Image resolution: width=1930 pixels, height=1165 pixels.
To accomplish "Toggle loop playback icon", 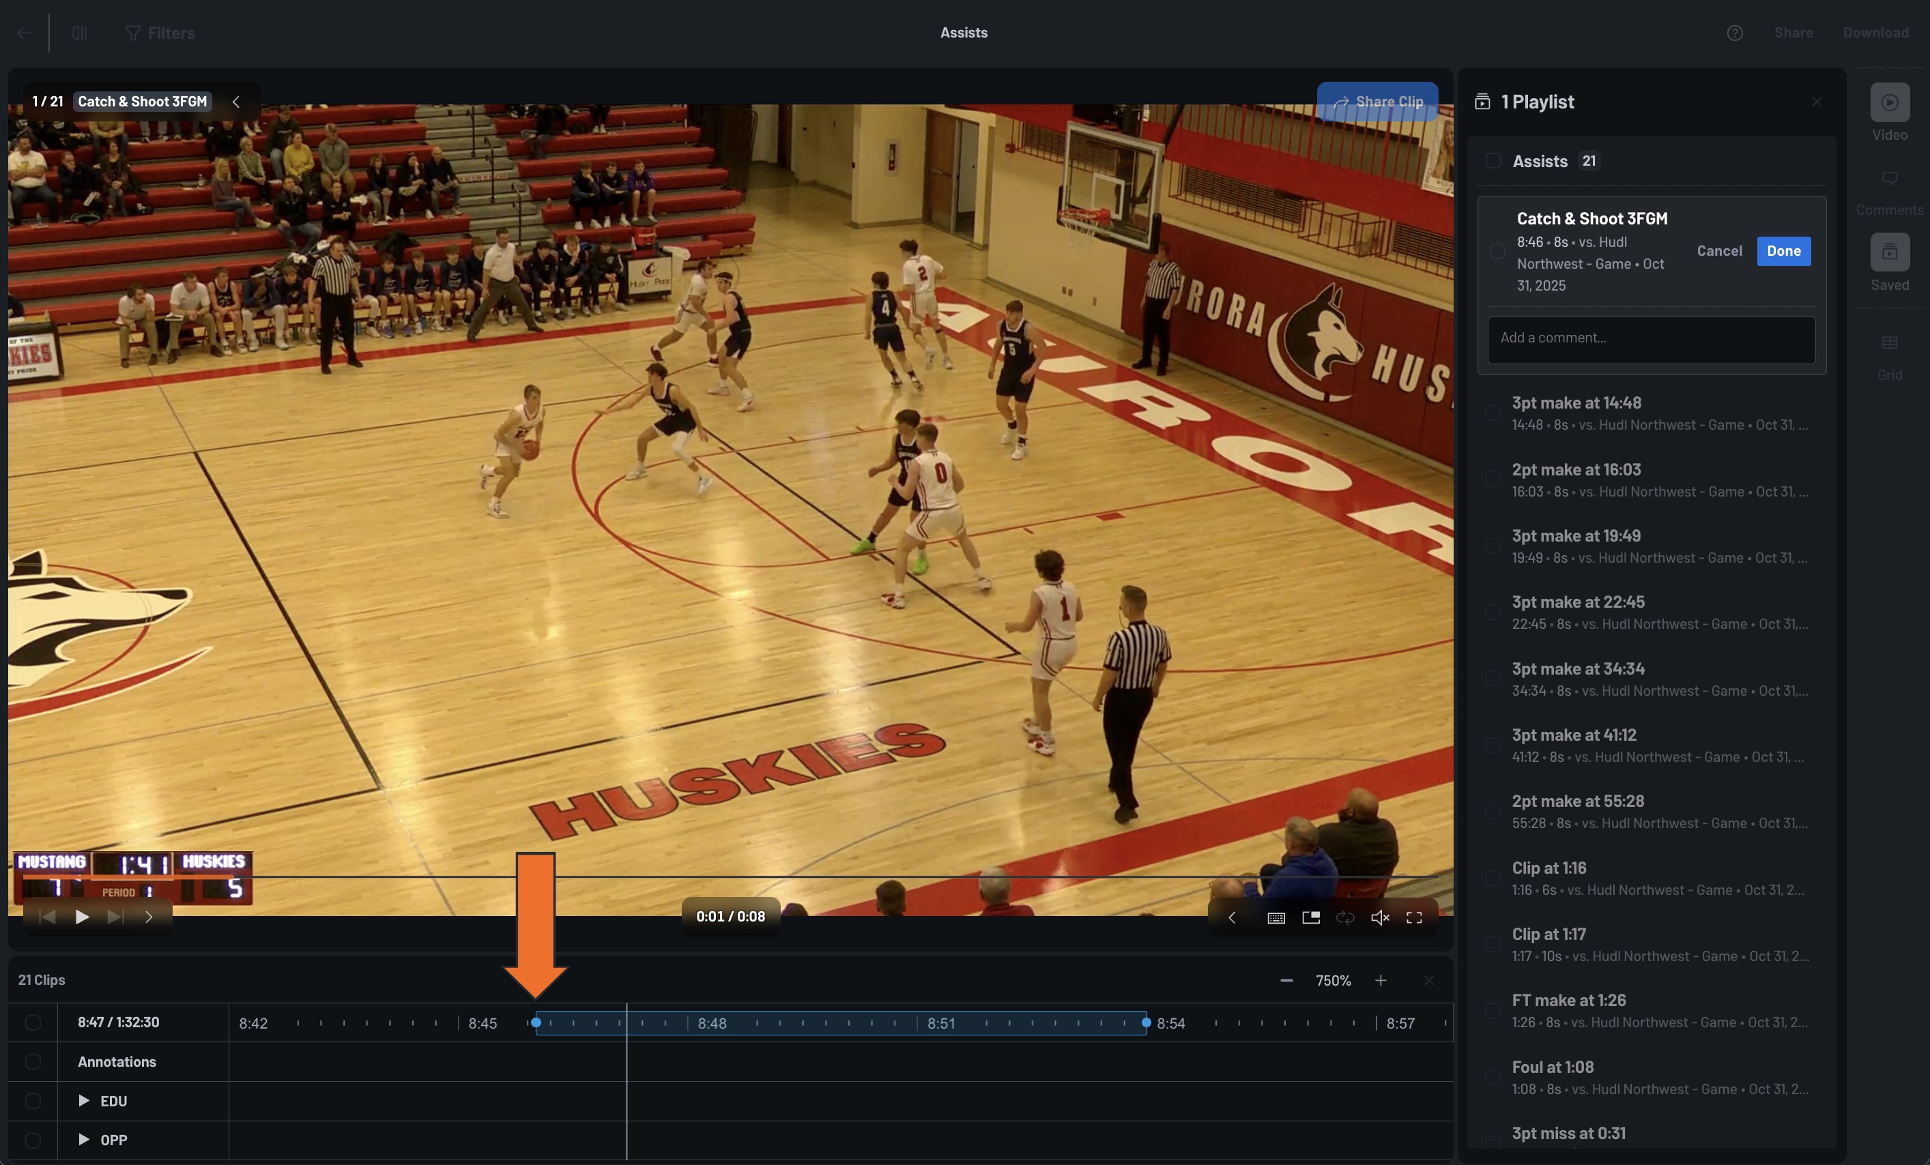I will click(1345, 917).
